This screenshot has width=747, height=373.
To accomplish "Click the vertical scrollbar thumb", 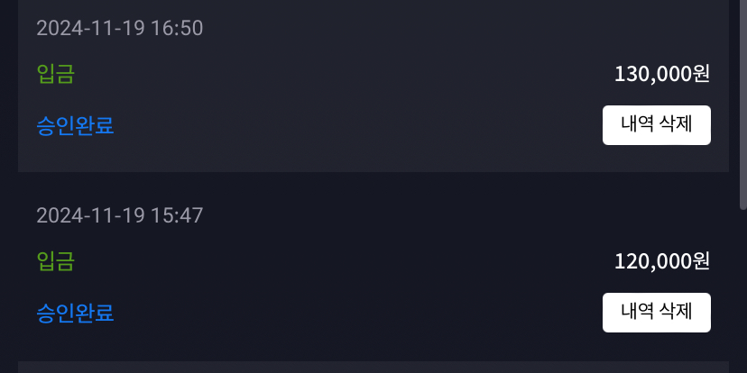I will click(742, 105).
